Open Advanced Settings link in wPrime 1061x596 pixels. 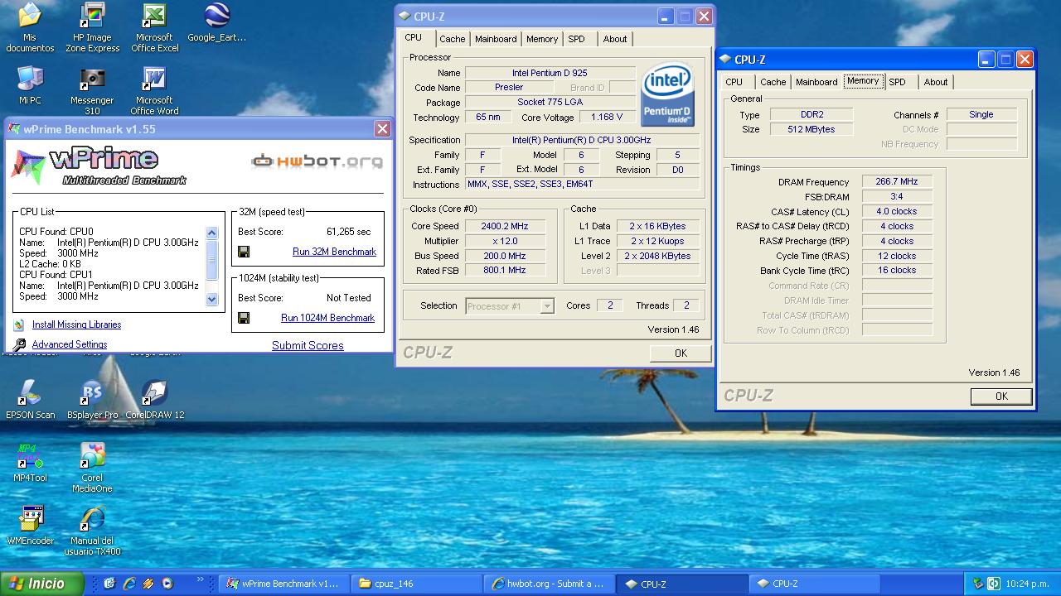[x=70, y=344]
